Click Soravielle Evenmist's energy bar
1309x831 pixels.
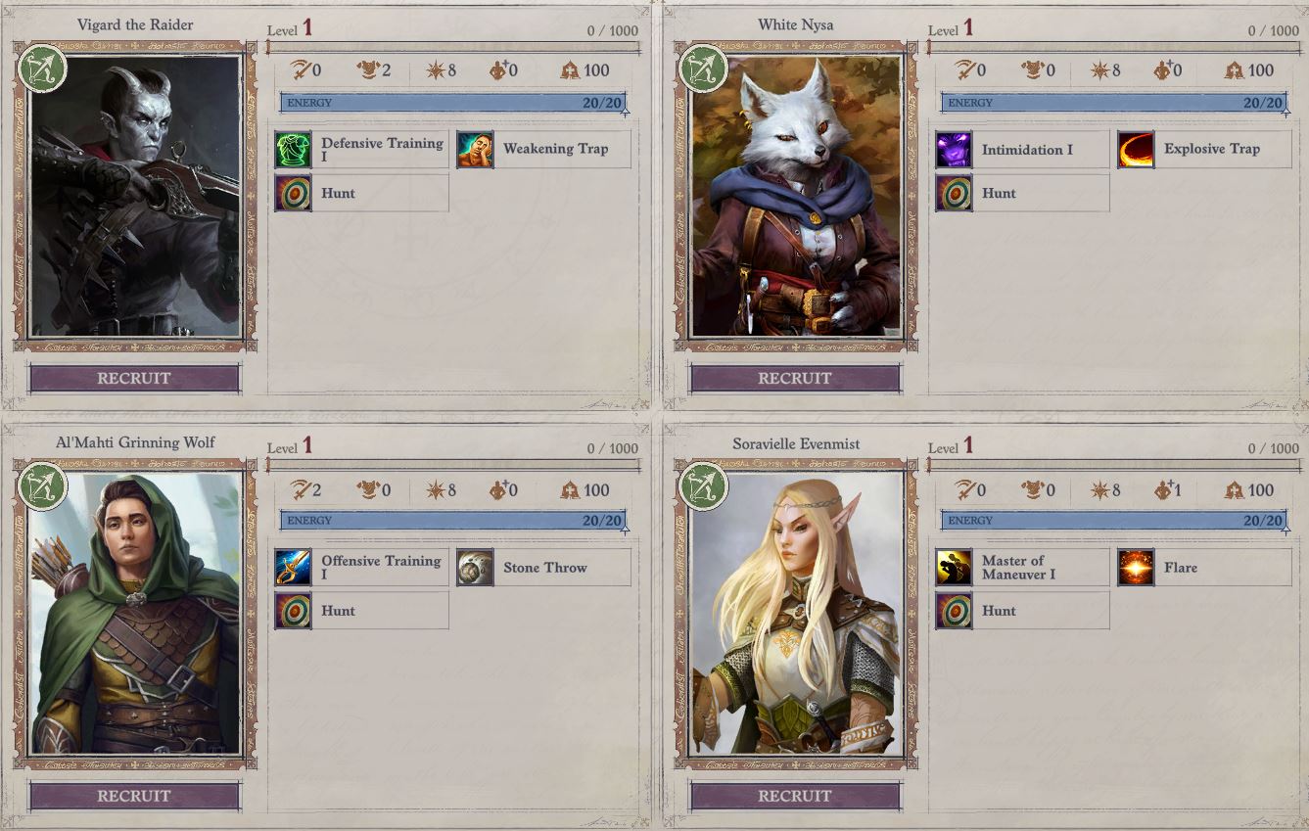pyautogui.click(x=1113, y=521)
